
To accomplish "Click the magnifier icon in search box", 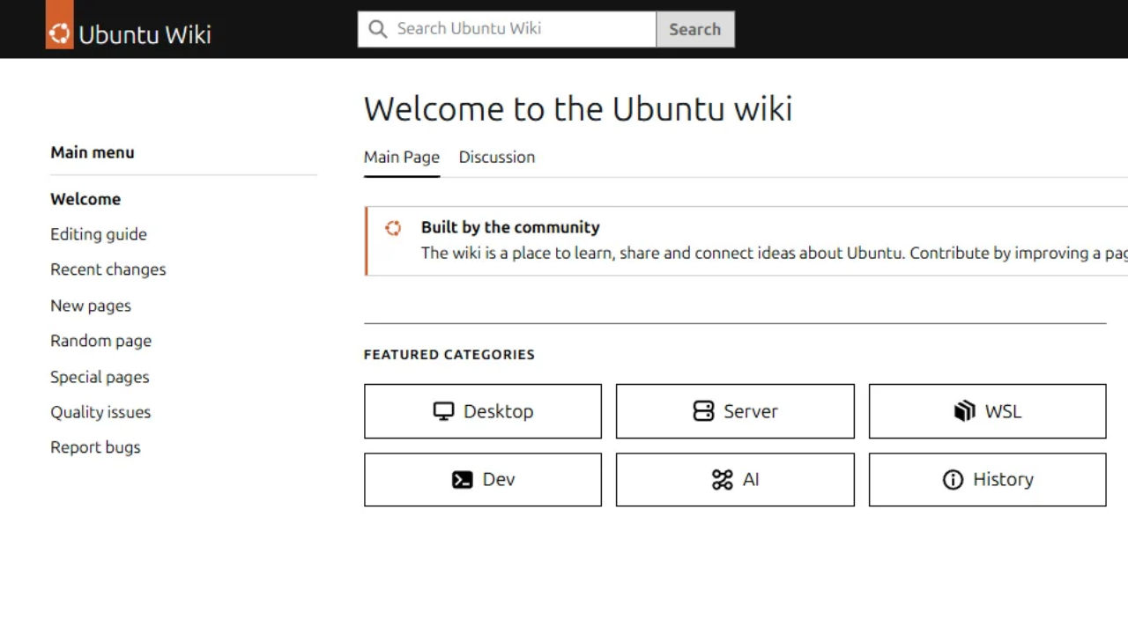I will (378, 29).
